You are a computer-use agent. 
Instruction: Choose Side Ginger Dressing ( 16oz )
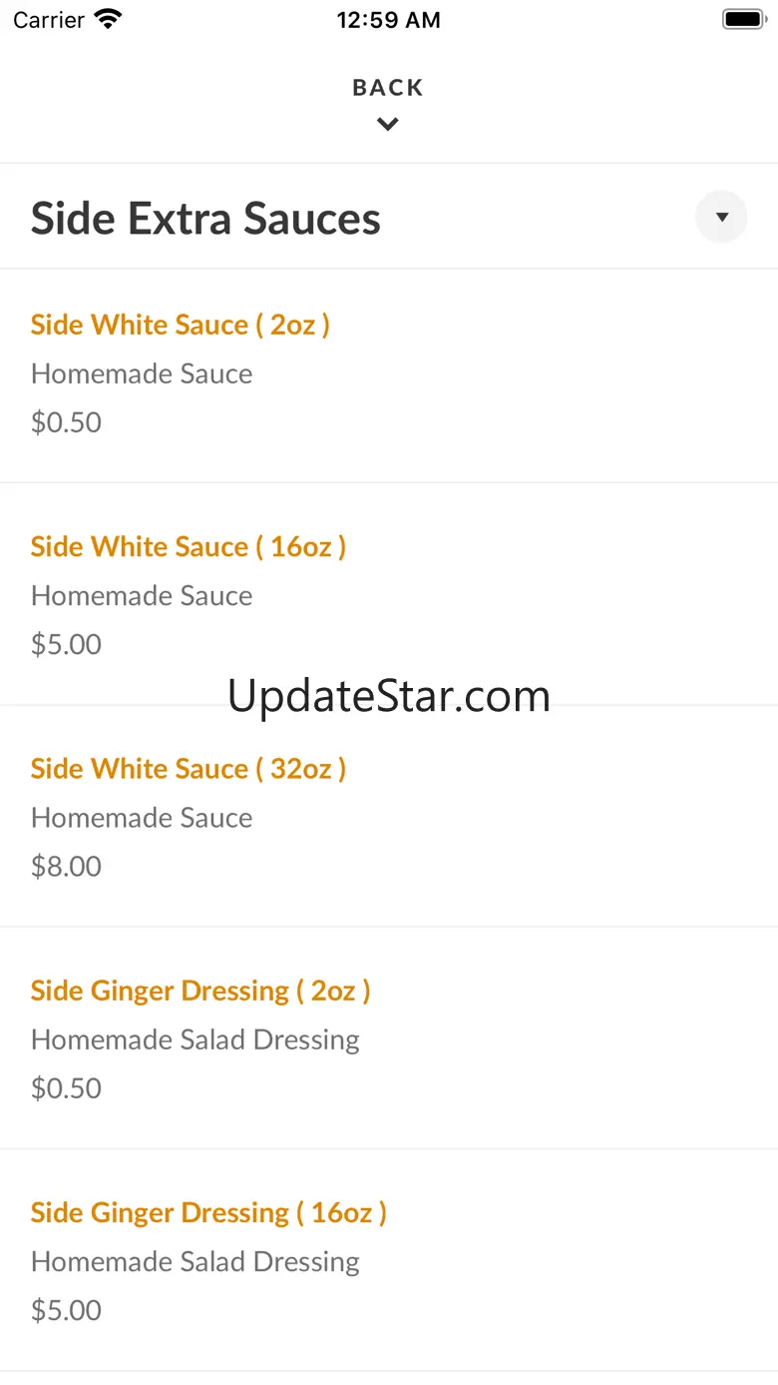click(x=208, y=1212)
